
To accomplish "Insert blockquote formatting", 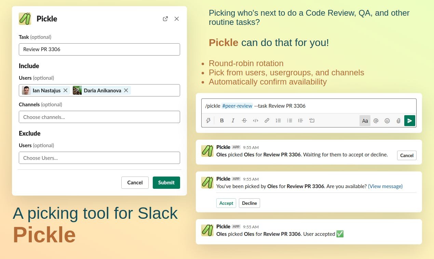I will [300, 121].
